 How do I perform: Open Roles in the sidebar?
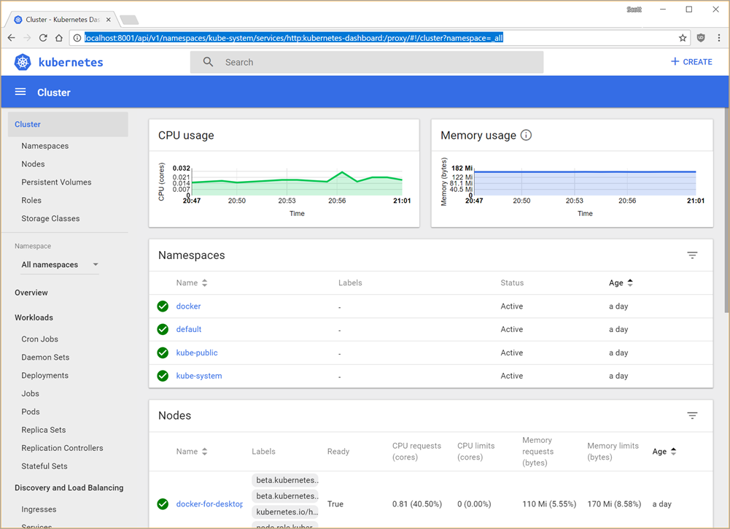coord(31,200)
